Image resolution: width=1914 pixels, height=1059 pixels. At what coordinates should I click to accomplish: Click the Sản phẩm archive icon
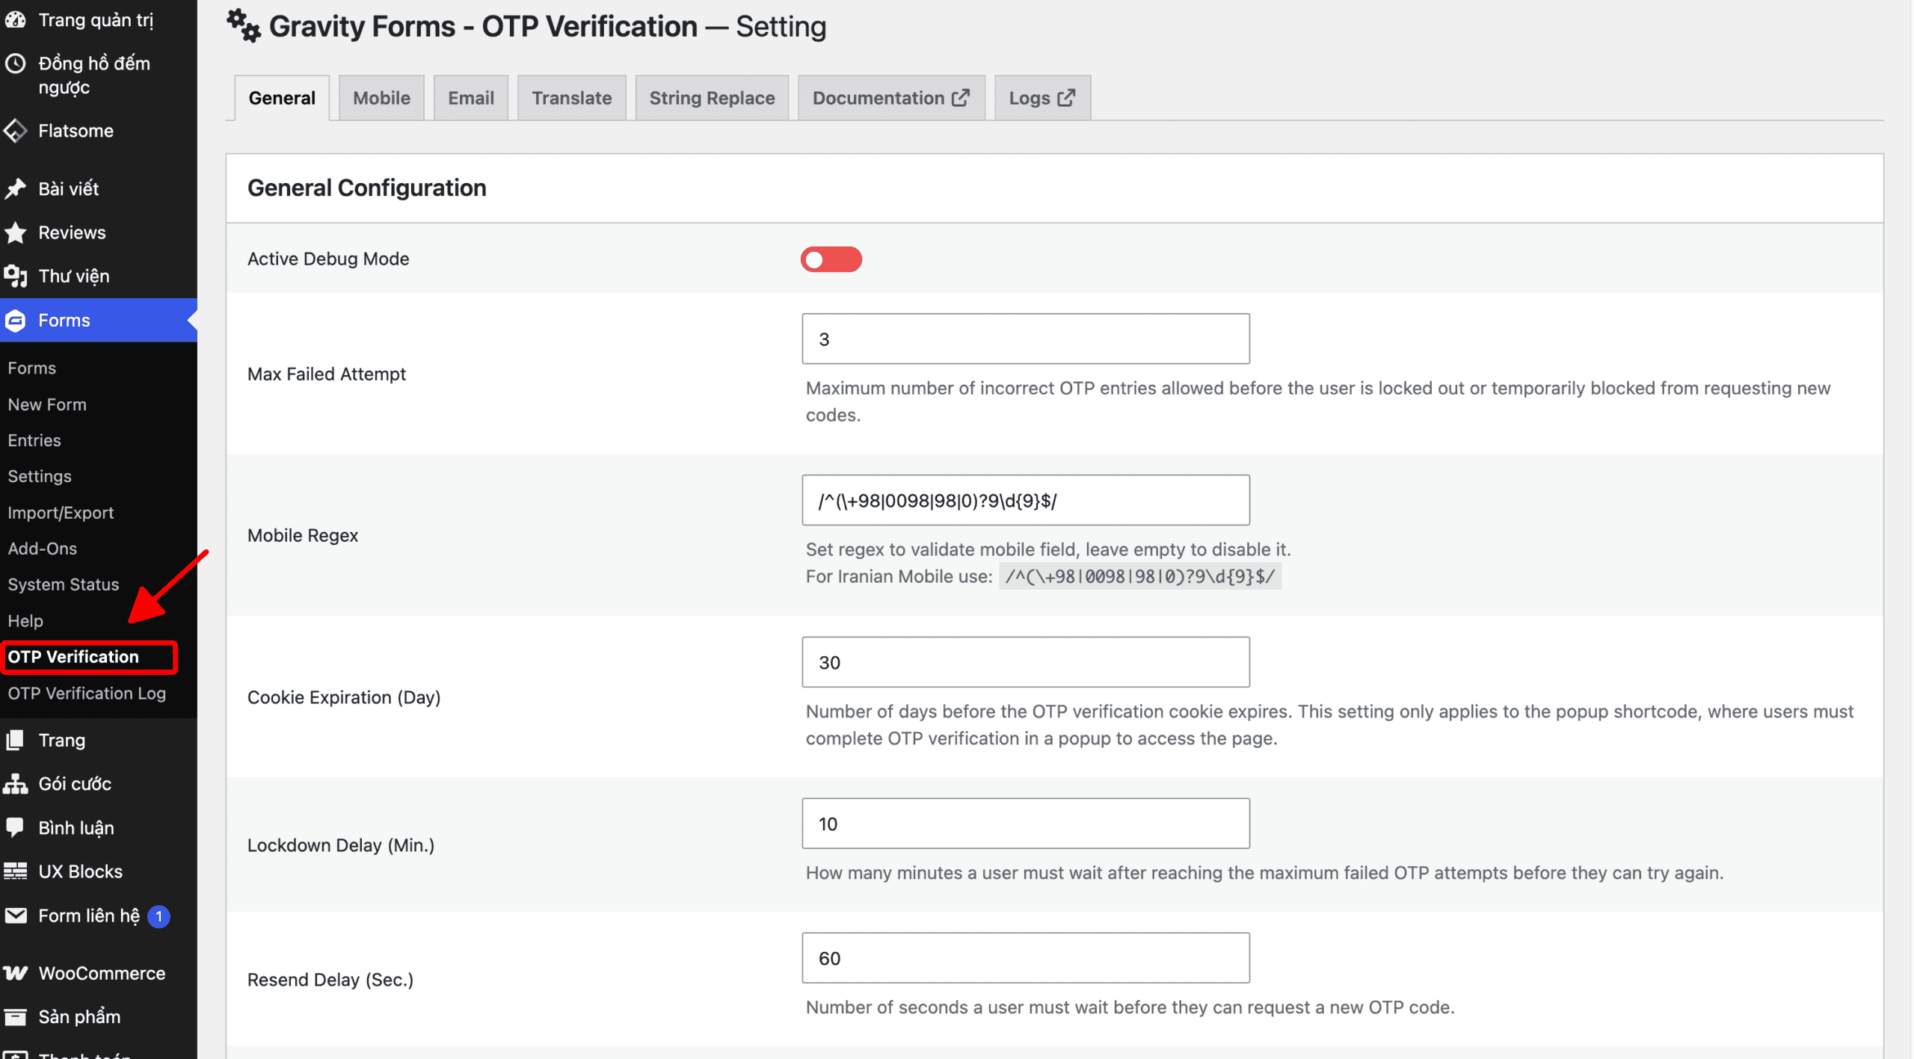click(x=15, y=1016)
